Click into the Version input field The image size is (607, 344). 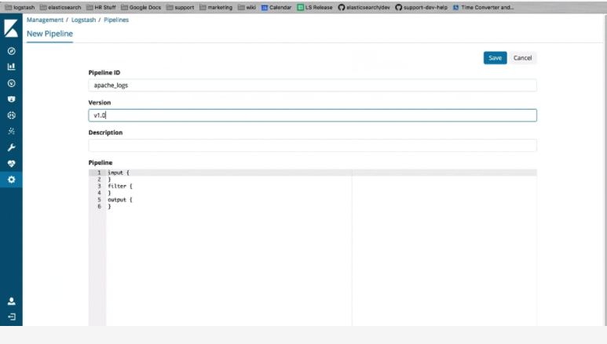click(312, 115)
